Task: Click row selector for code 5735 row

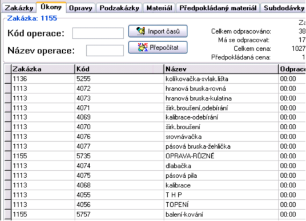Action: click(x=8, y=156)
